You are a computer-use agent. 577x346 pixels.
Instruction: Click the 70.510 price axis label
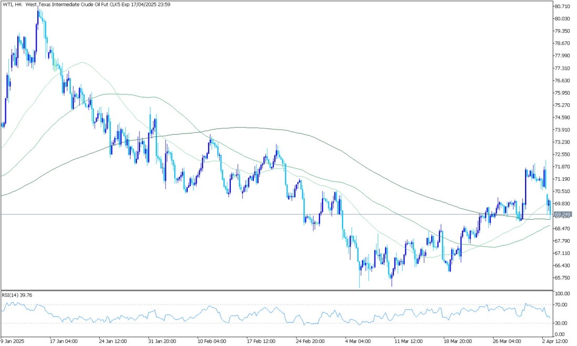[563, 191]
